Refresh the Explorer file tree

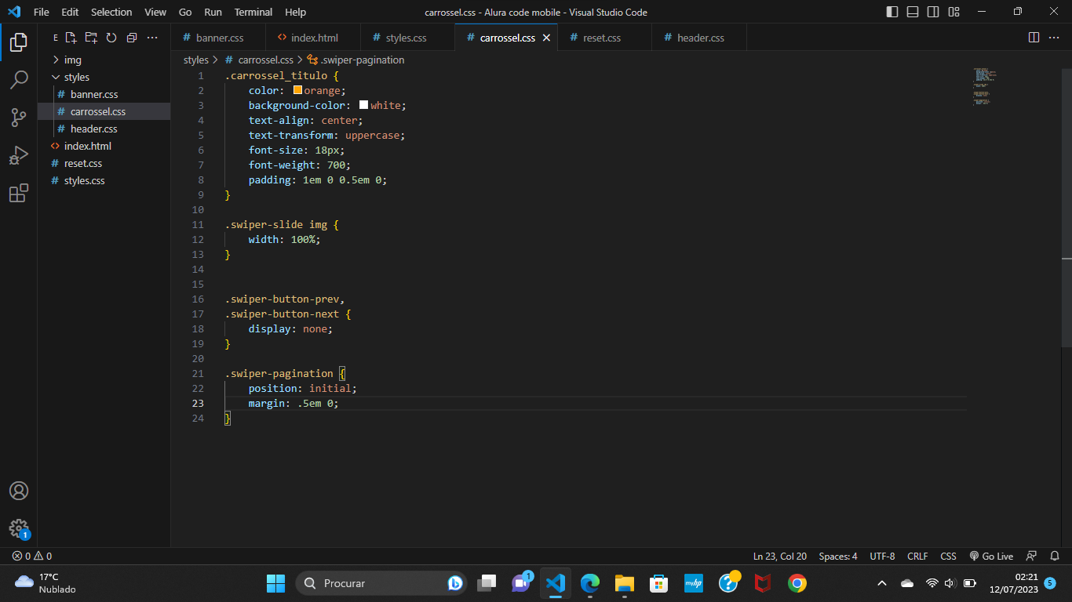click(x=111, y=38)
